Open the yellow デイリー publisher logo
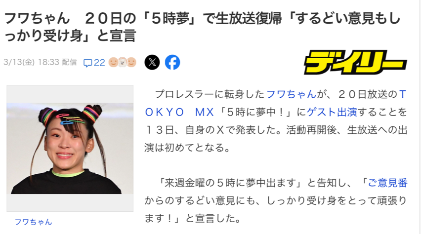421x234 pixels. tap(355, 62)
